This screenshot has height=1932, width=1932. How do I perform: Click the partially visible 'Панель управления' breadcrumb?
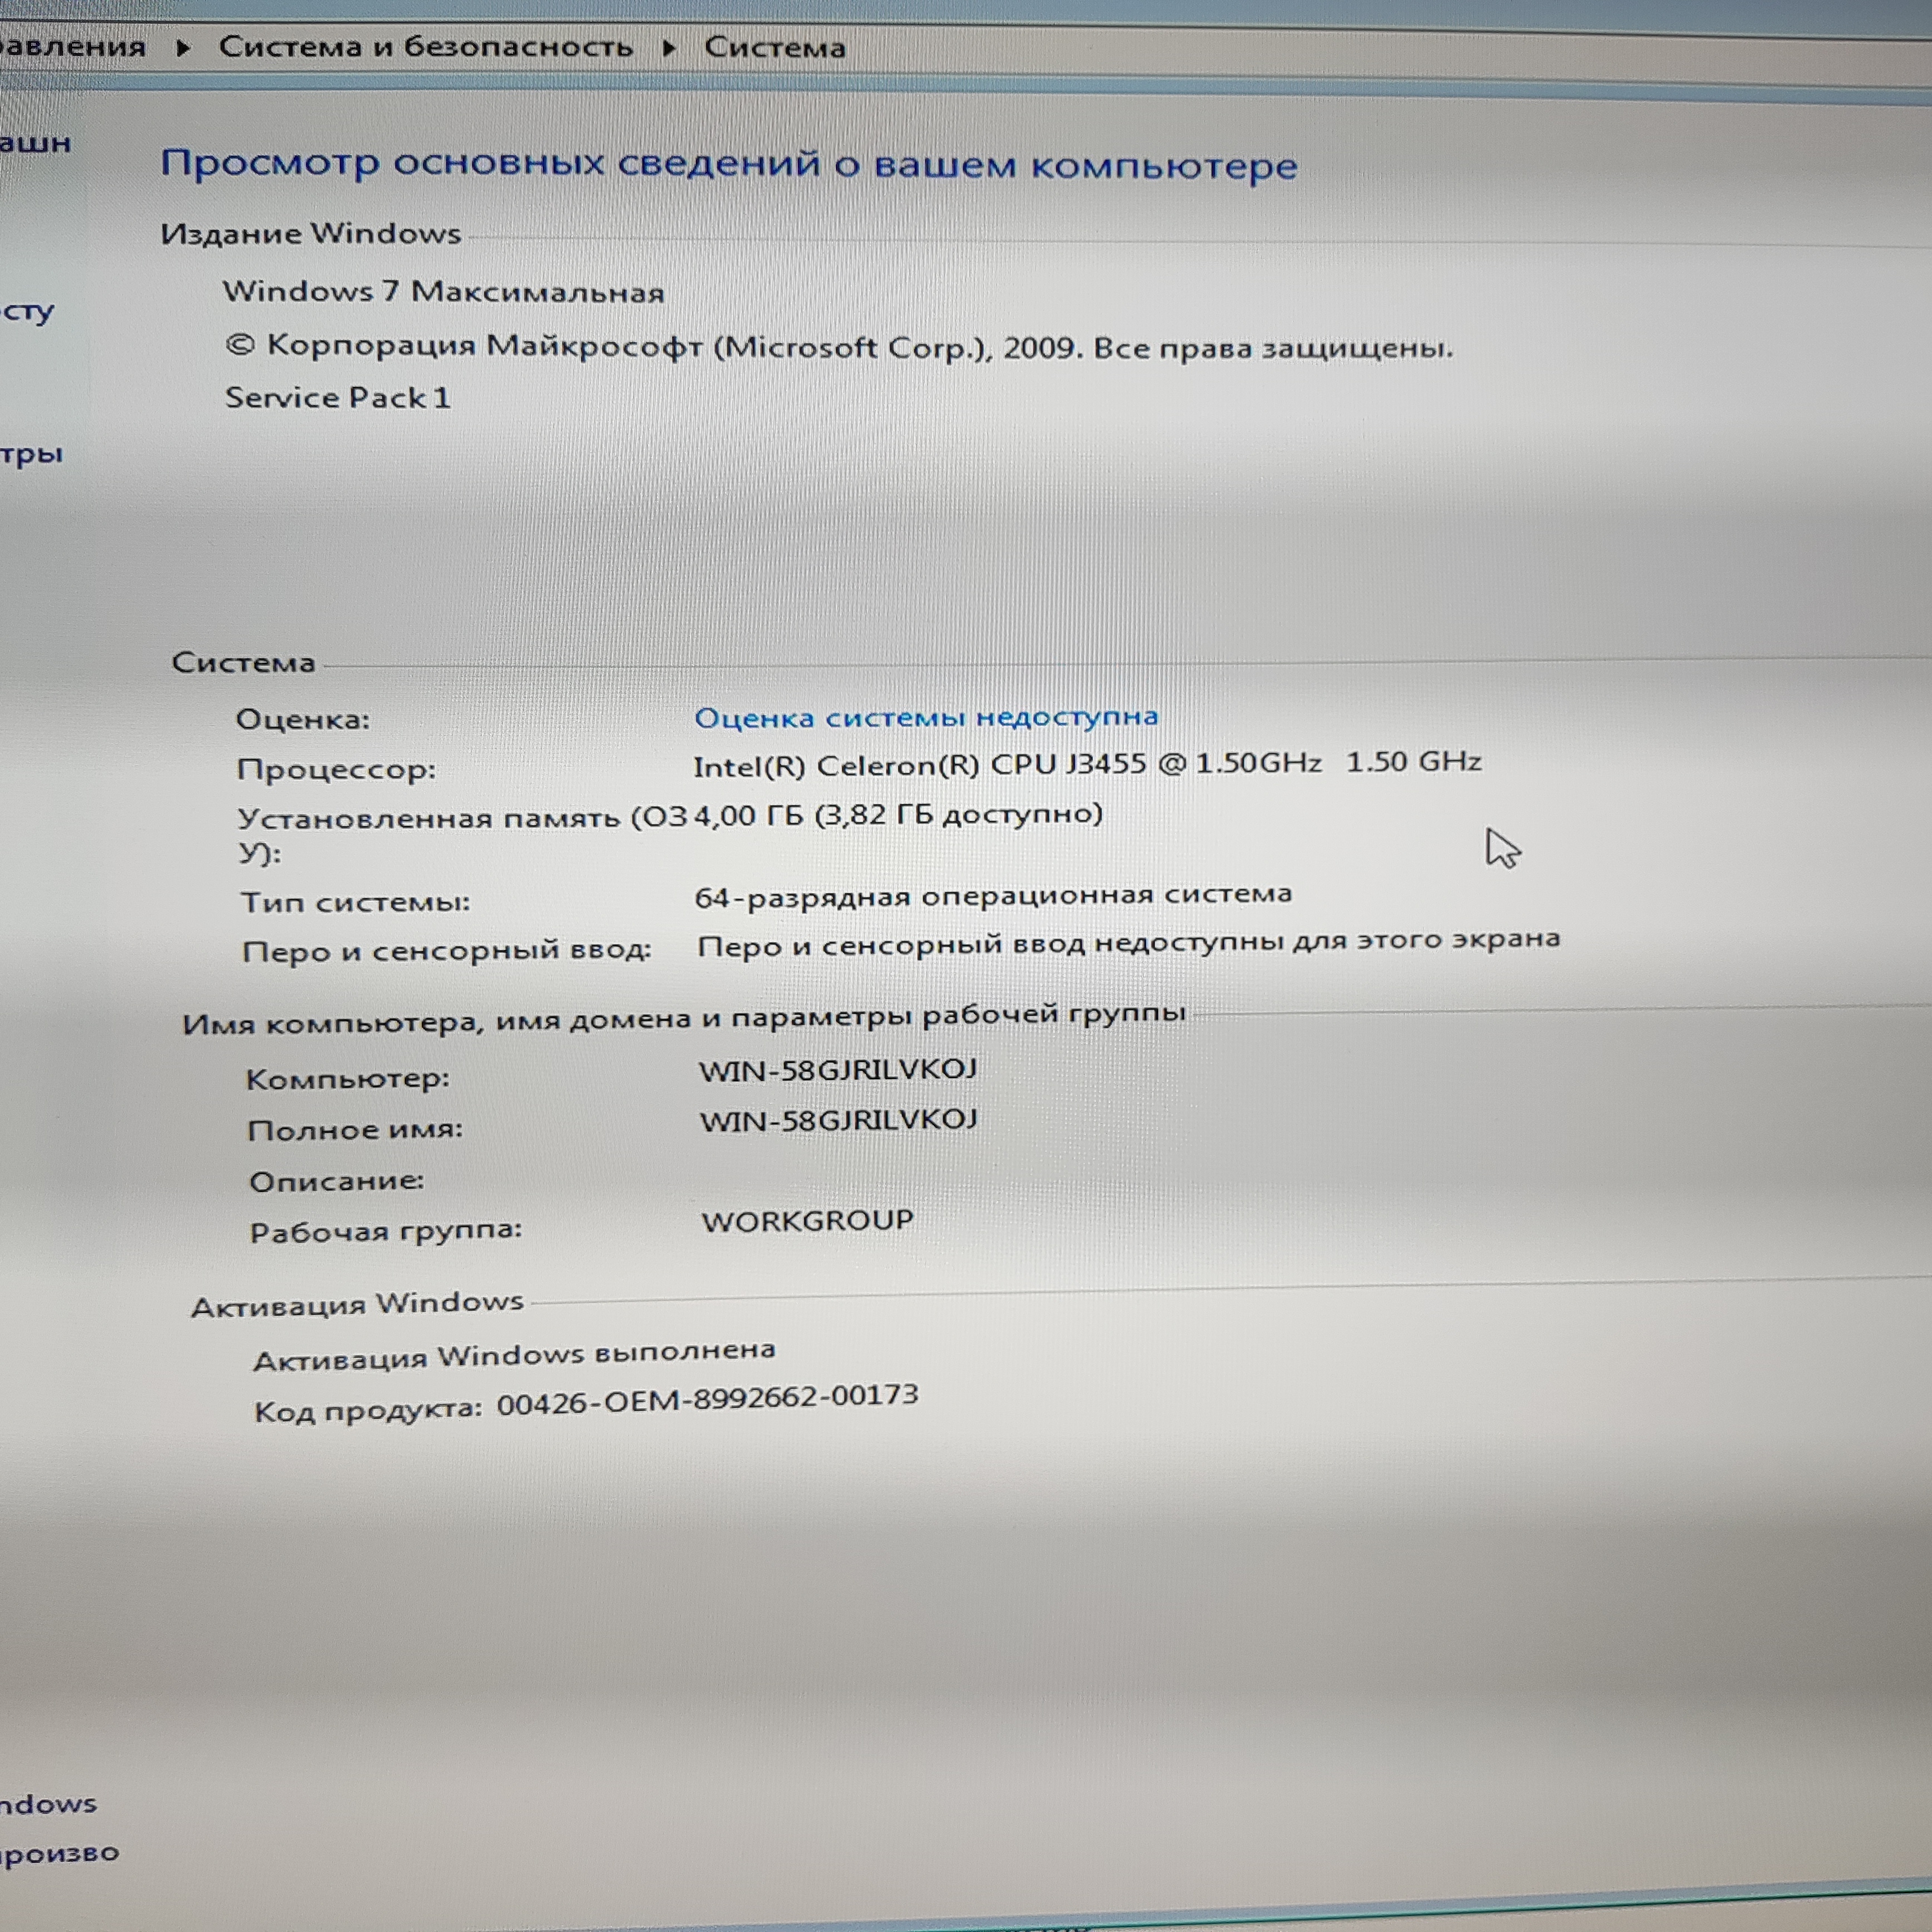(72, 46)
